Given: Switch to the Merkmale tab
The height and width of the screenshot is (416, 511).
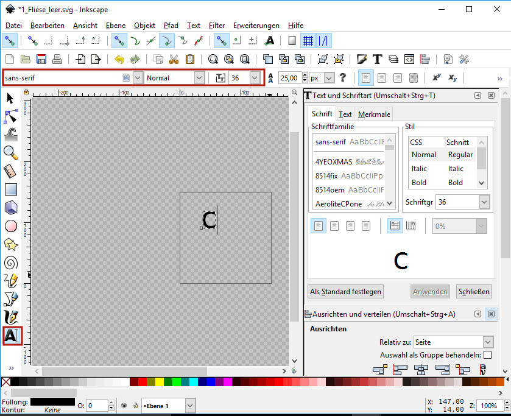Looking at the screenshot, I should [x=374, y=114].
